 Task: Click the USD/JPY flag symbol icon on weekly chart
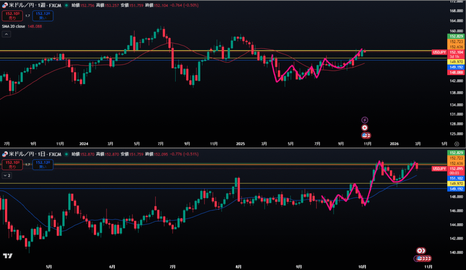(5, 5)
